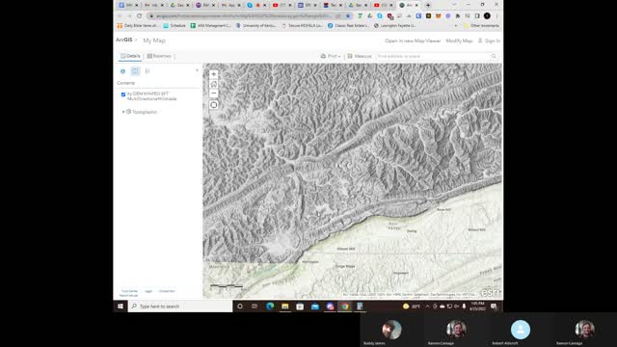Open the Print dropdown menu

point(331,56)
